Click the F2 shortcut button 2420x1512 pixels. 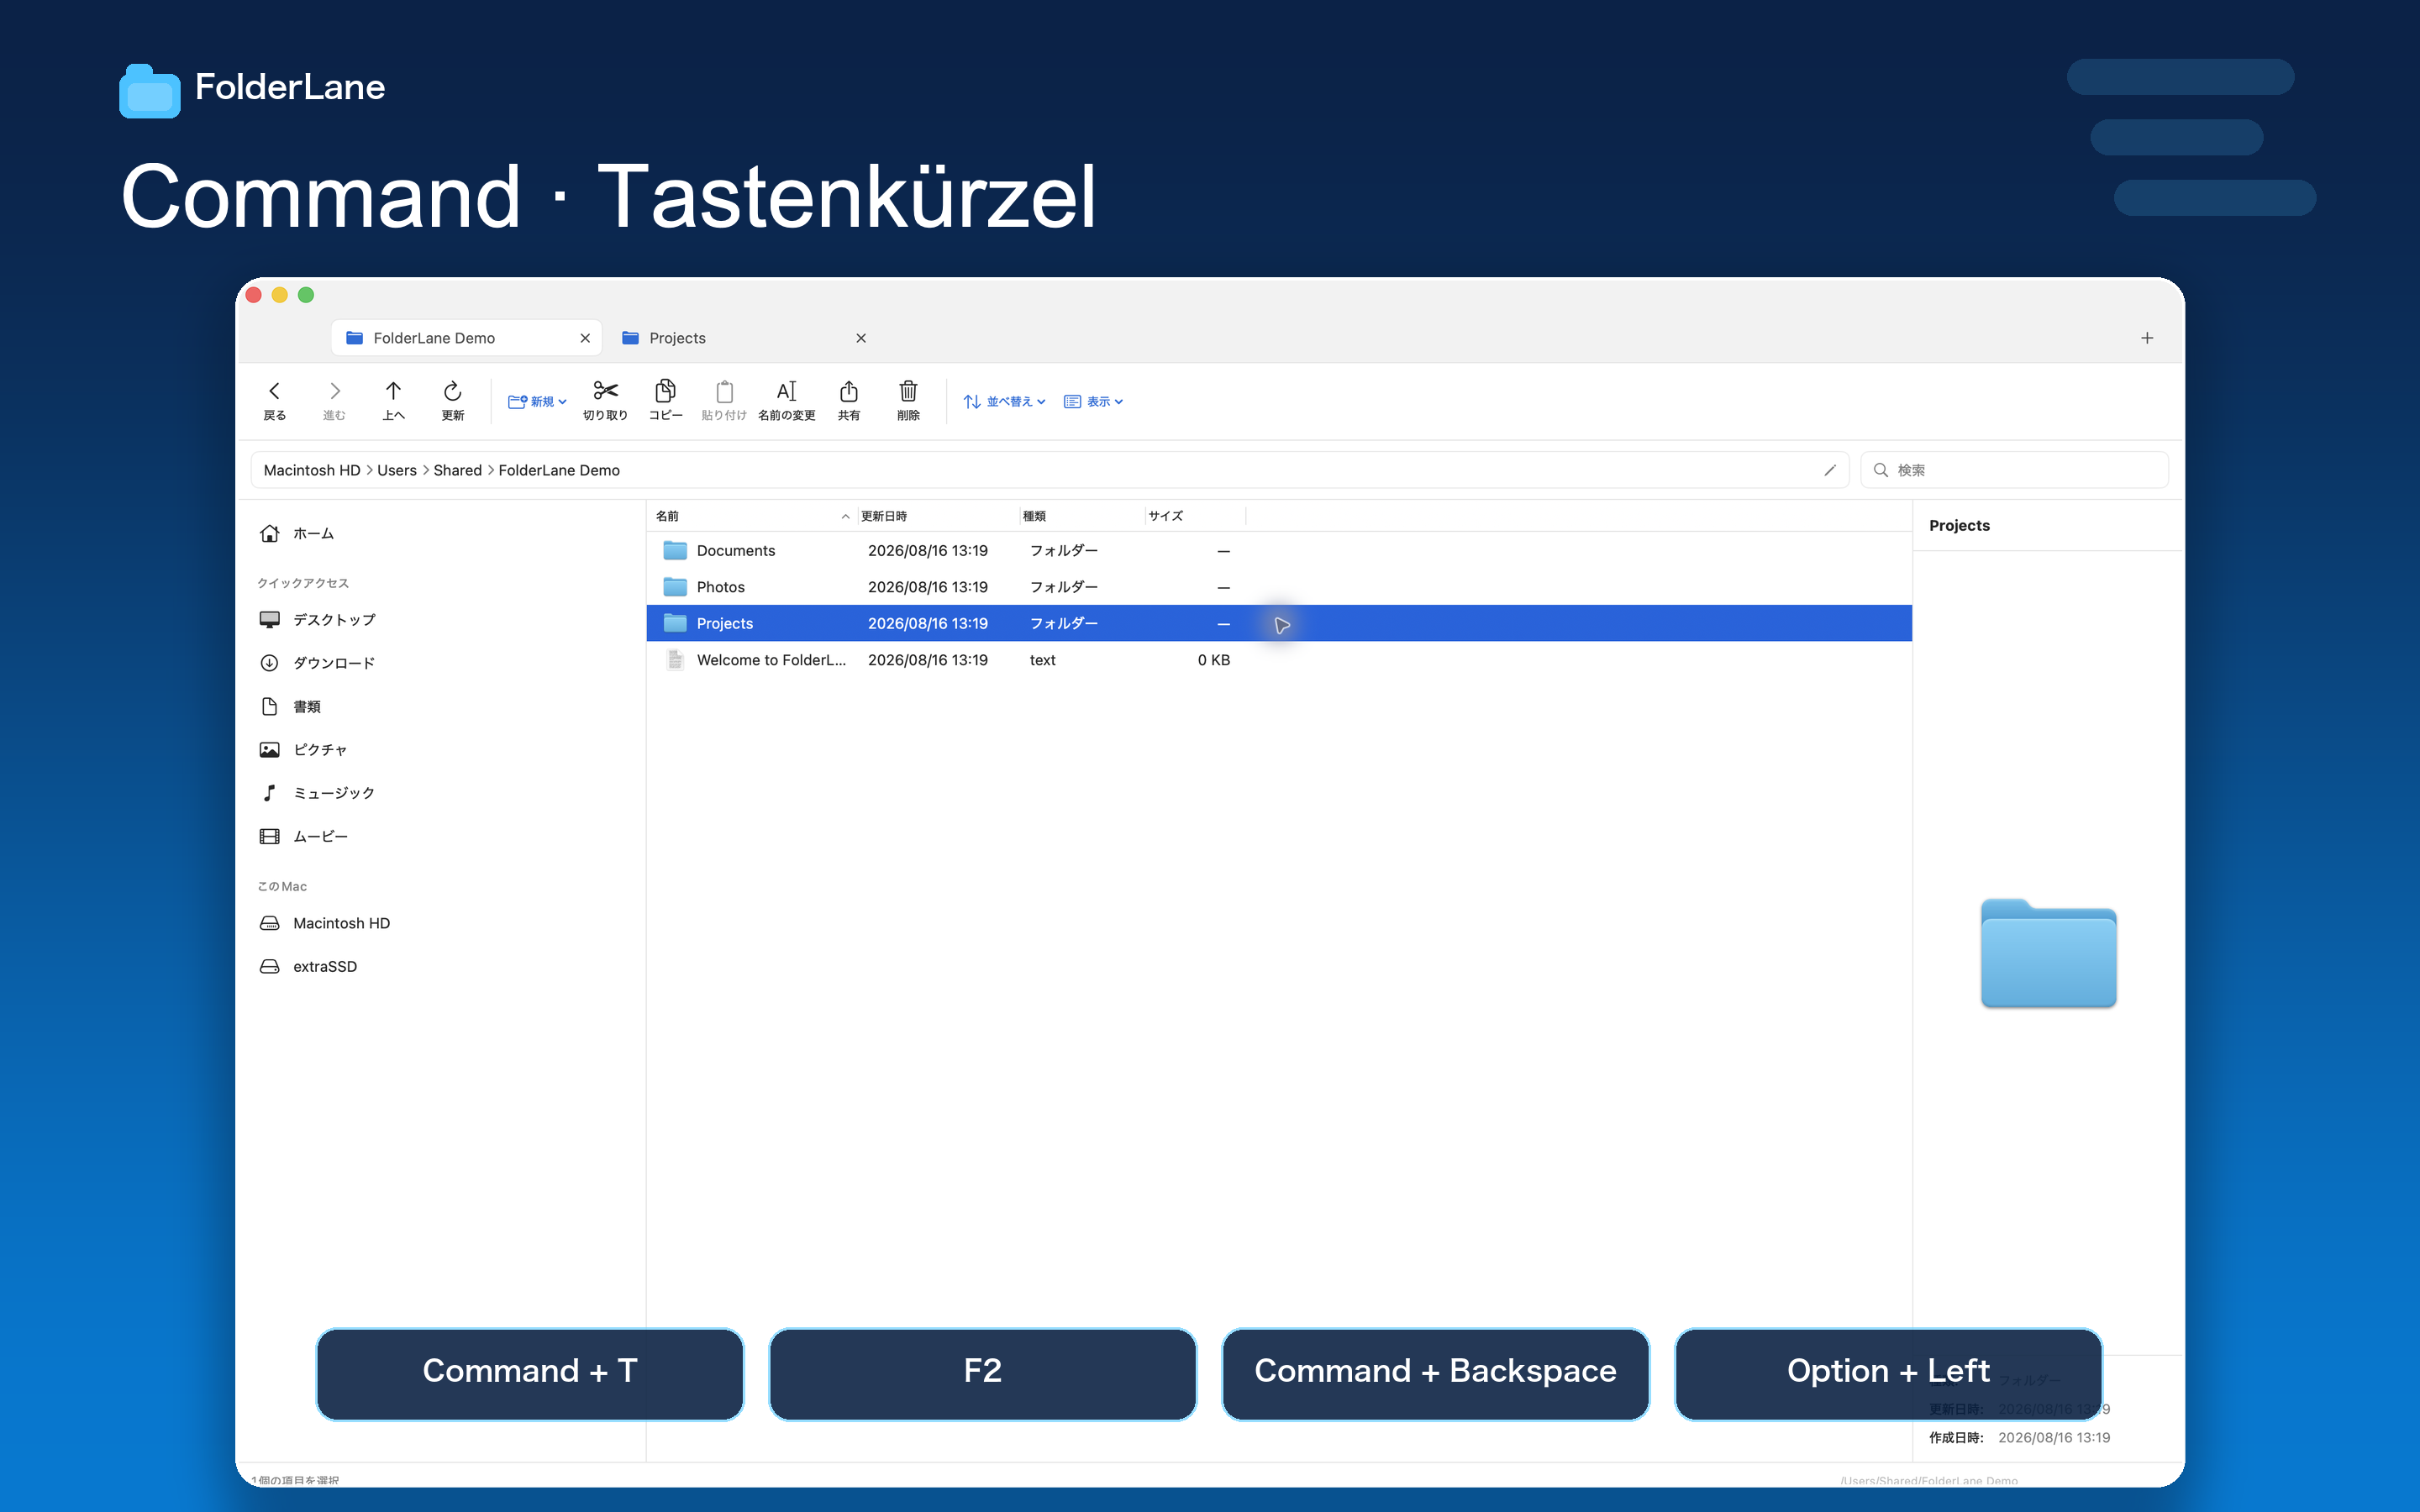[982, 1373]
